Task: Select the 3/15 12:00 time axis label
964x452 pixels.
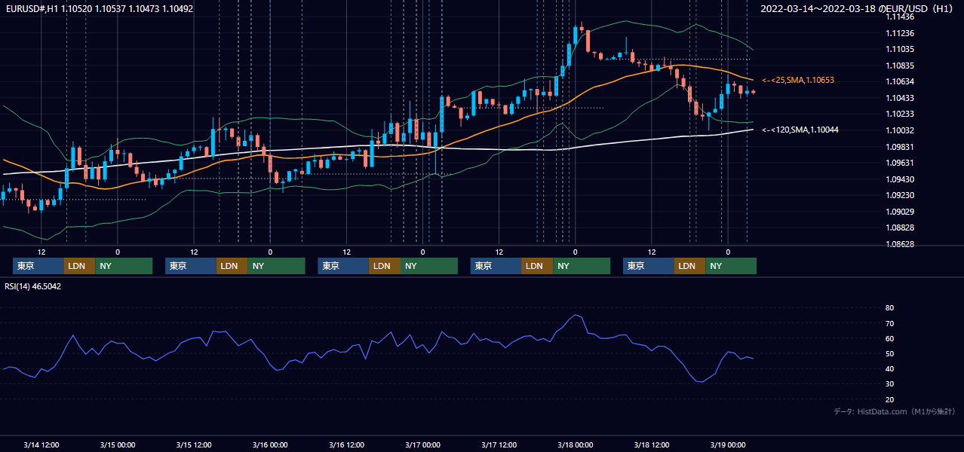Action: click(x=193, y=444)
